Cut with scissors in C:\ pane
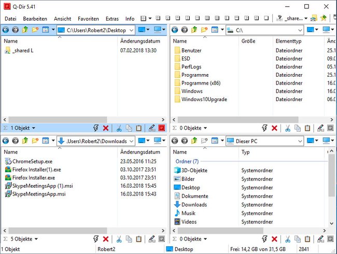This screenshot has width=337, height=254. coord(288,128)
